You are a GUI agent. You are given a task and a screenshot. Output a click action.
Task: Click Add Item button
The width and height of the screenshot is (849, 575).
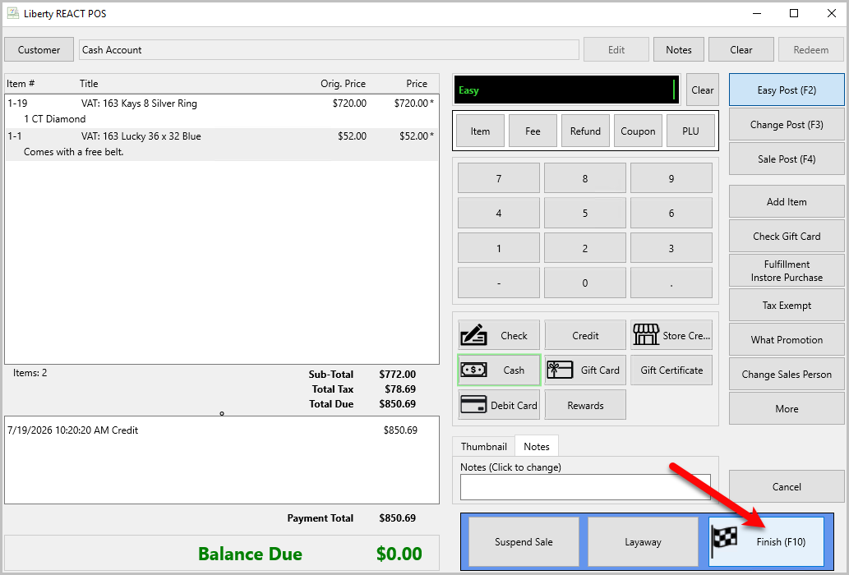[x=787, y=202]
